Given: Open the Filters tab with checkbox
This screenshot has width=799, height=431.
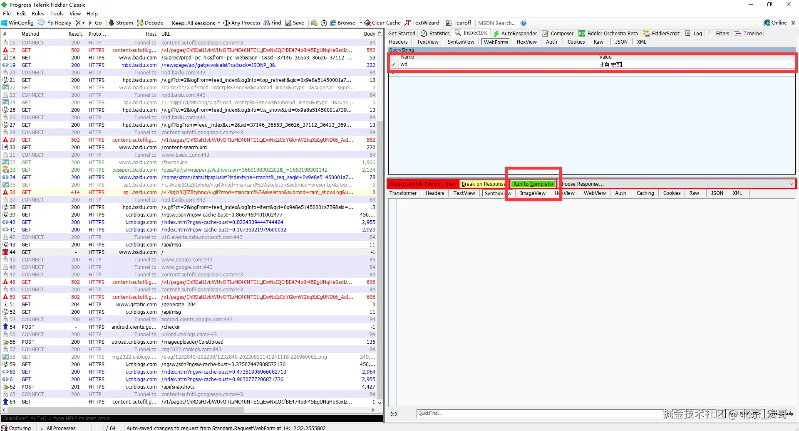Looking at the screenshot, I should (x=718, y=33).
